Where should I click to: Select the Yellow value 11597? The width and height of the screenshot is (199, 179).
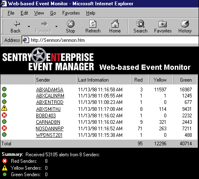[x=160, y=90]
